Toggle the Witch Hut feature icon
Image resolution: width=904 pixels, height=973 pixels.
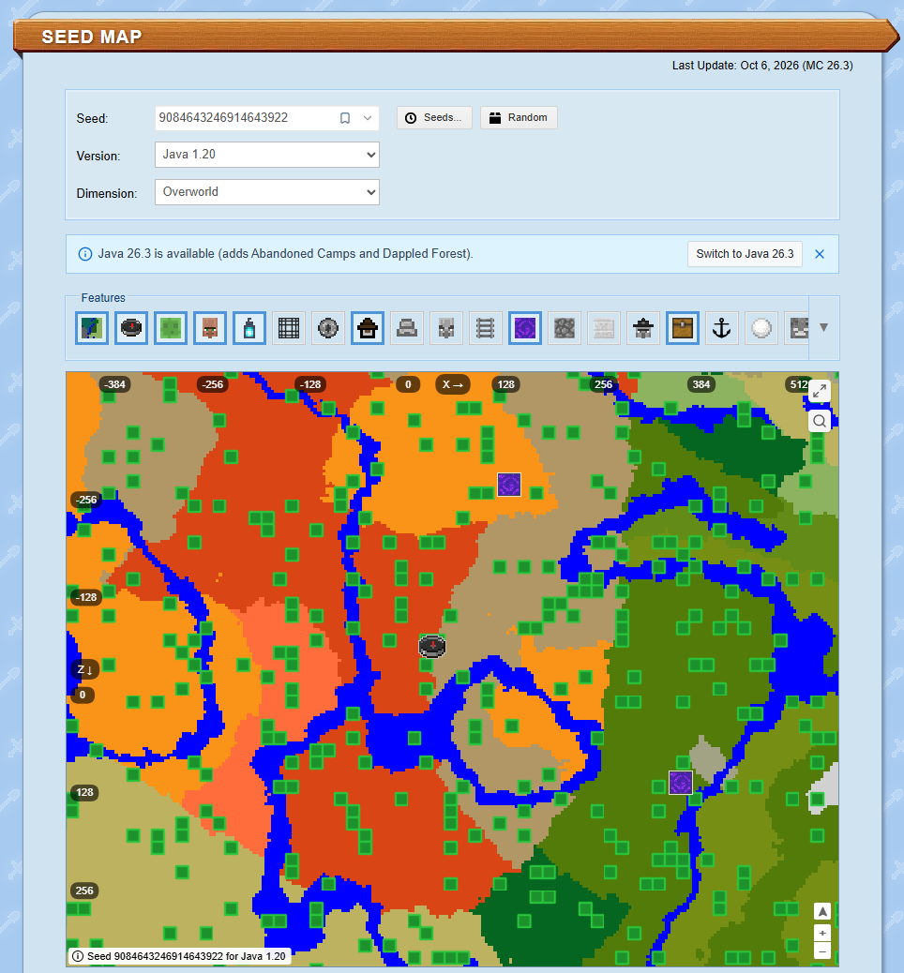coord(368,328)
